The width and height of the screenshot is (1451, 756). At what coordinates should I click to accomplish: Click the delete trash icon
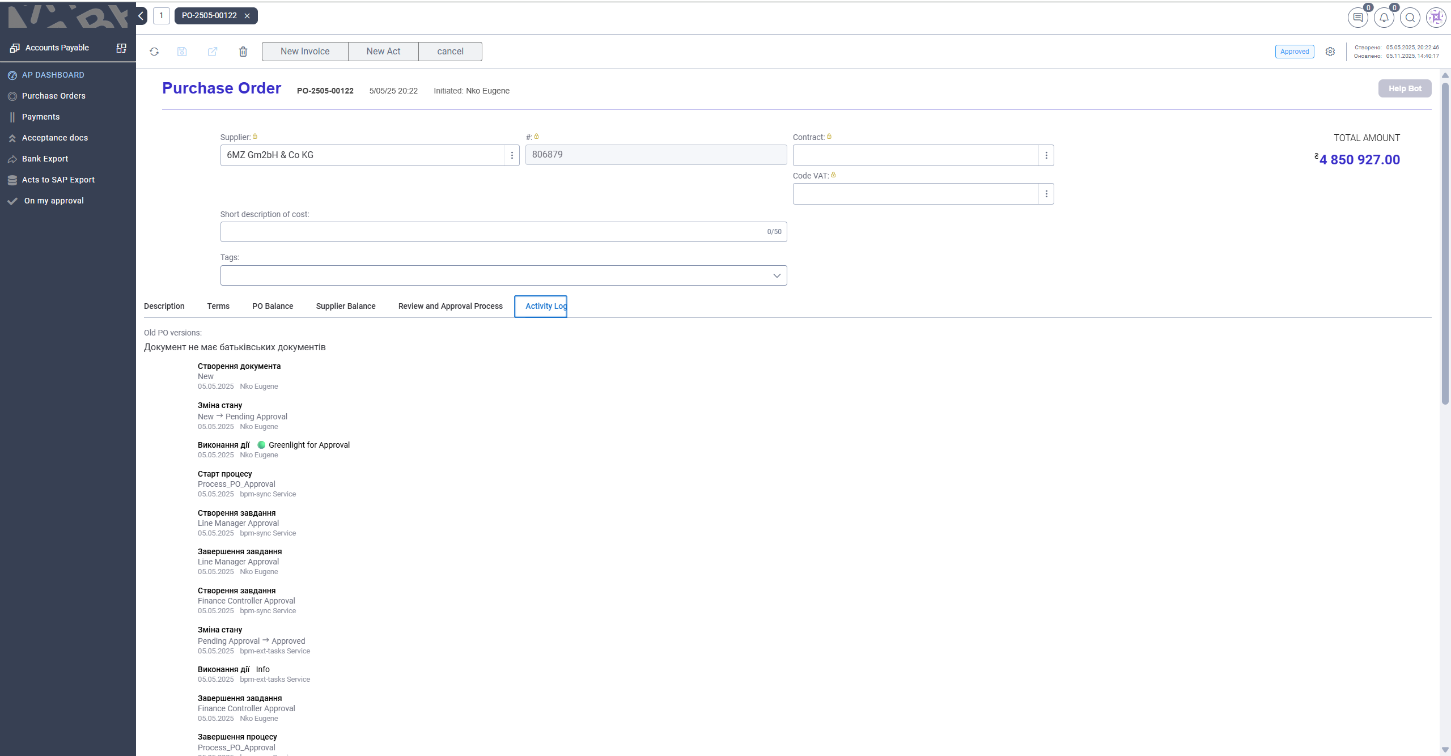click(x=243, y=52)
